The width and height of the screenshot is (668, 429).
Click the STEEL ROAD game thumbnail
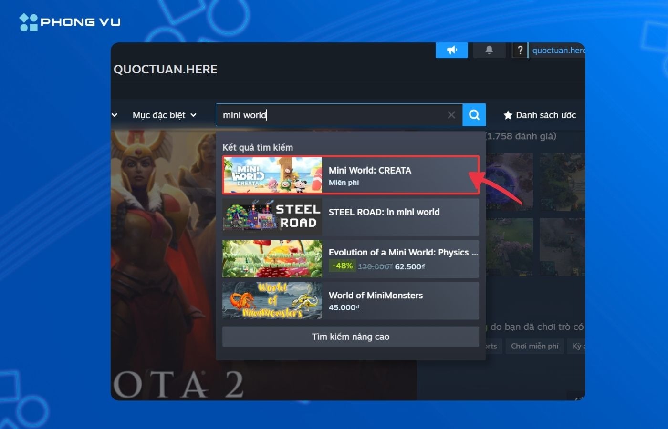[272, 217]
